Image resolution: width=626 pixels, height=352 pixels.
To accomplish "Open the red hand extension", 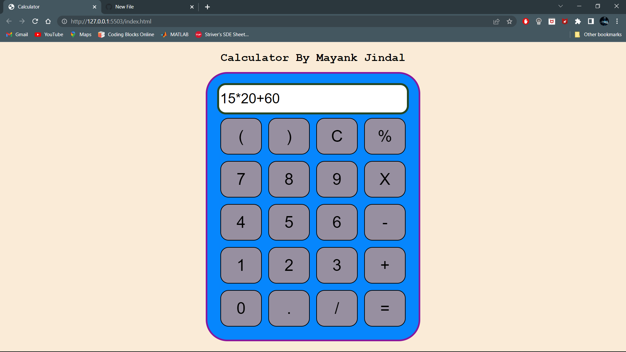I will [x=526, y=21].
